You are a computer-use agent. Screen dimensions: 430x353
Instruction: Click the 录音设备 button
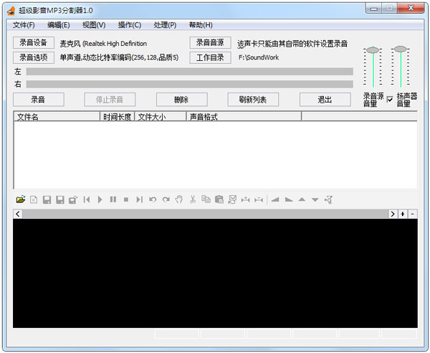point(33,43)
